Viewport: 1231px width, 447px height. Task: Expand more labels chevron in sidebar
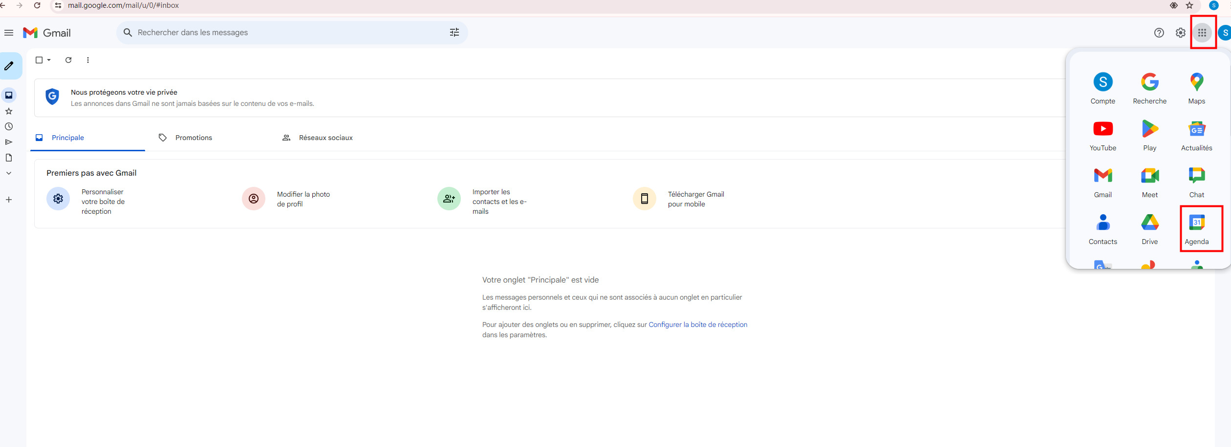click(9, 173)
